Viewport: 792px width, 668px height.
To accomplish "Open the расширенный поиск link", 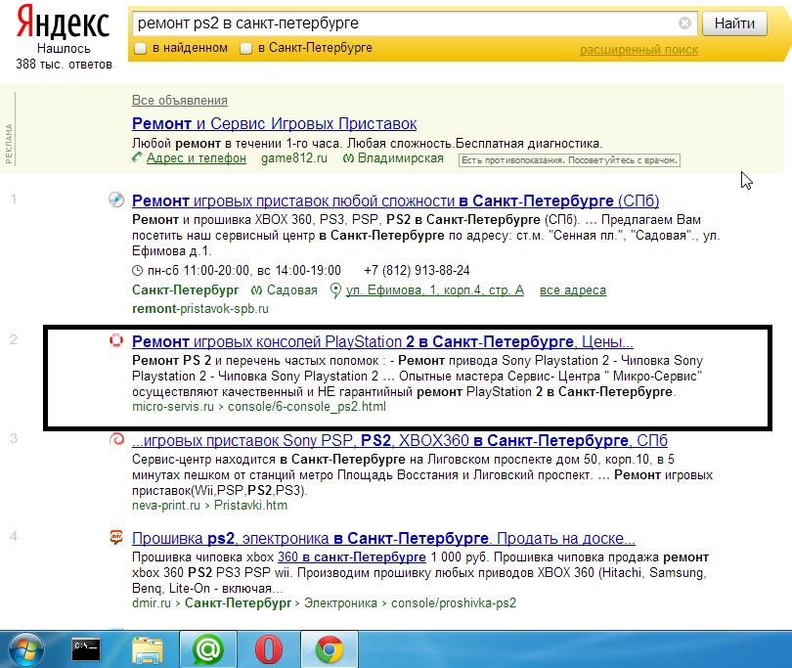I will point(638,50).
